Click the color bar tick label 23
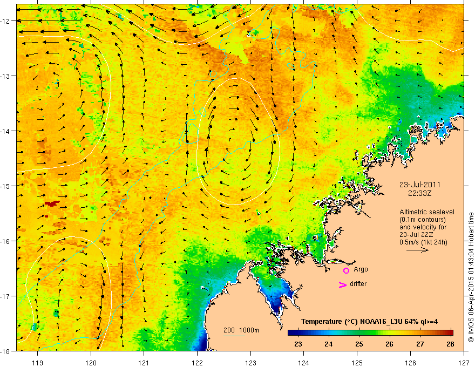475x367 pixels. pos(298,344)
